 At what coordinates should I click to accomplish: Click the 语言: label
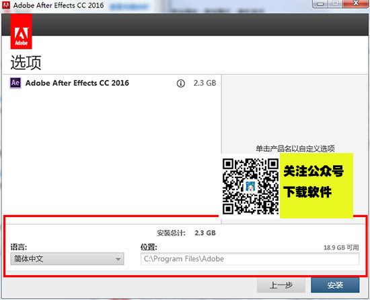(19, 247)
